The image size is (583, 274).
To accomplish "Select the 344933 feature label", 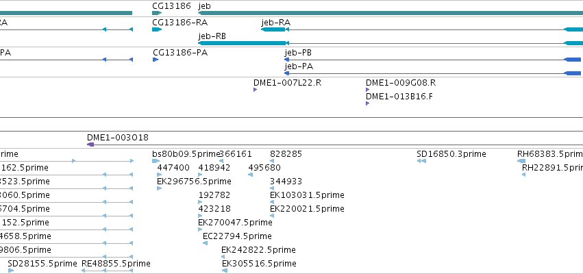I will [x=286, y=182].
